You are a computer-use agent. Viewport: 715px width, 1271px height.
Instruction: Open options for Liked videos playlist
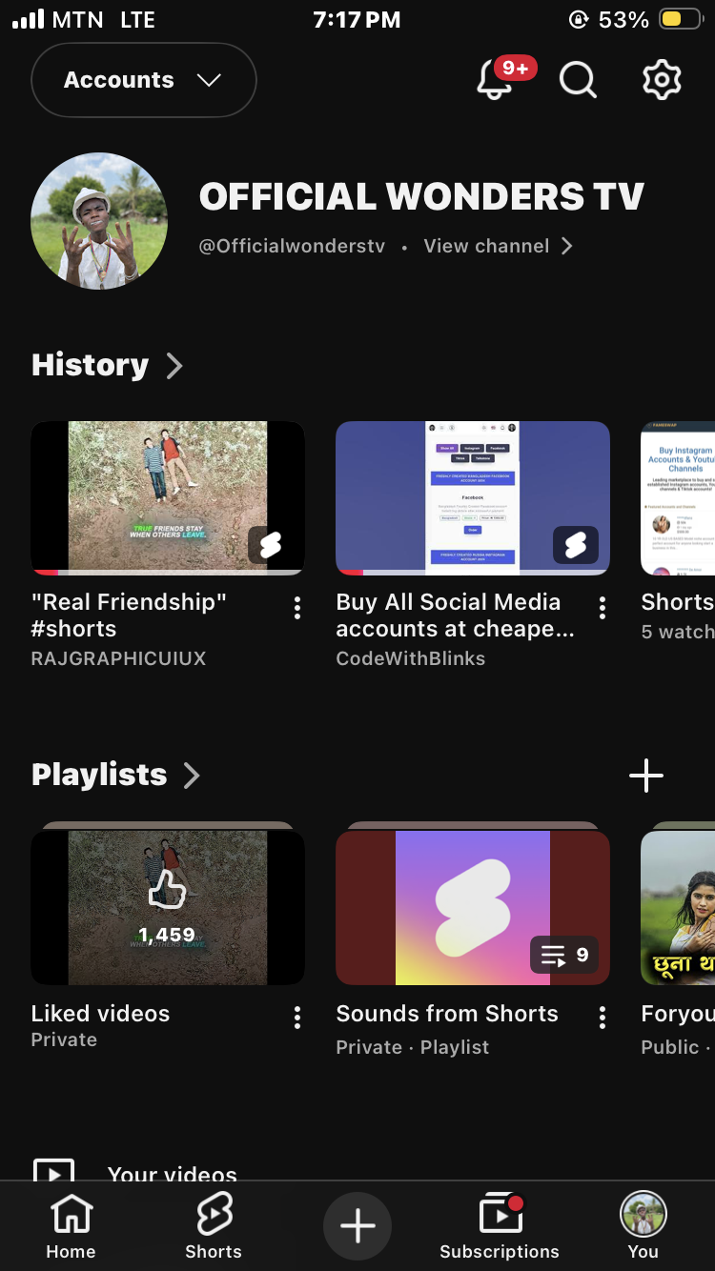pos(297,1019)
